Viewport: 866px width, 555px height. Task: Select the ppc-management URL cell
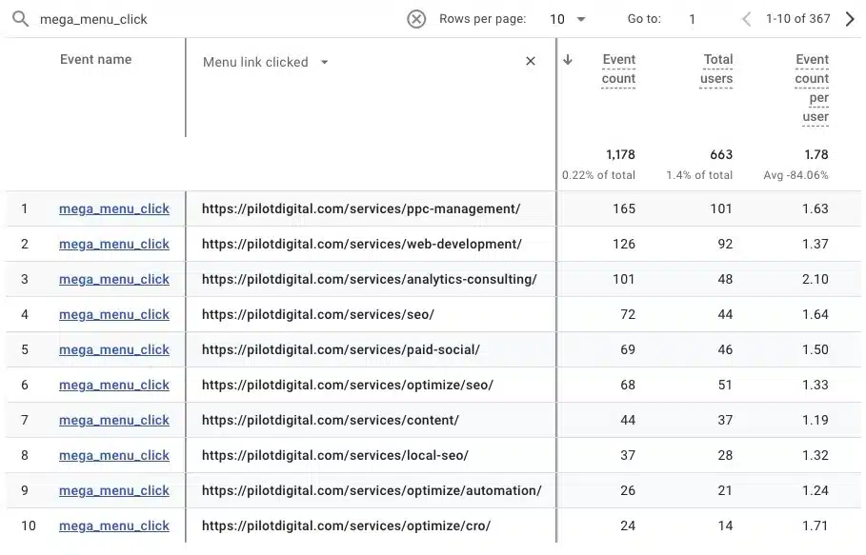pyautogui.click(x=361, y=209)
